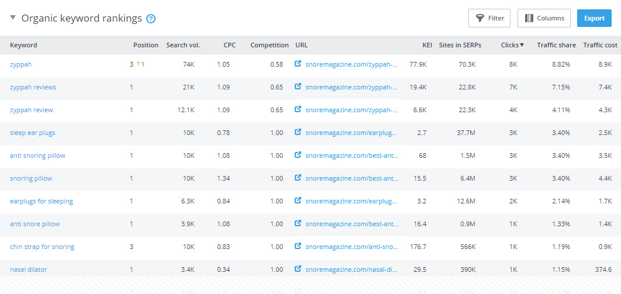Image resolution: width=621 pixels, height=294 pixels.
Task: Open the snoring pillow keyword link
Action: click(x=31, y=178)
